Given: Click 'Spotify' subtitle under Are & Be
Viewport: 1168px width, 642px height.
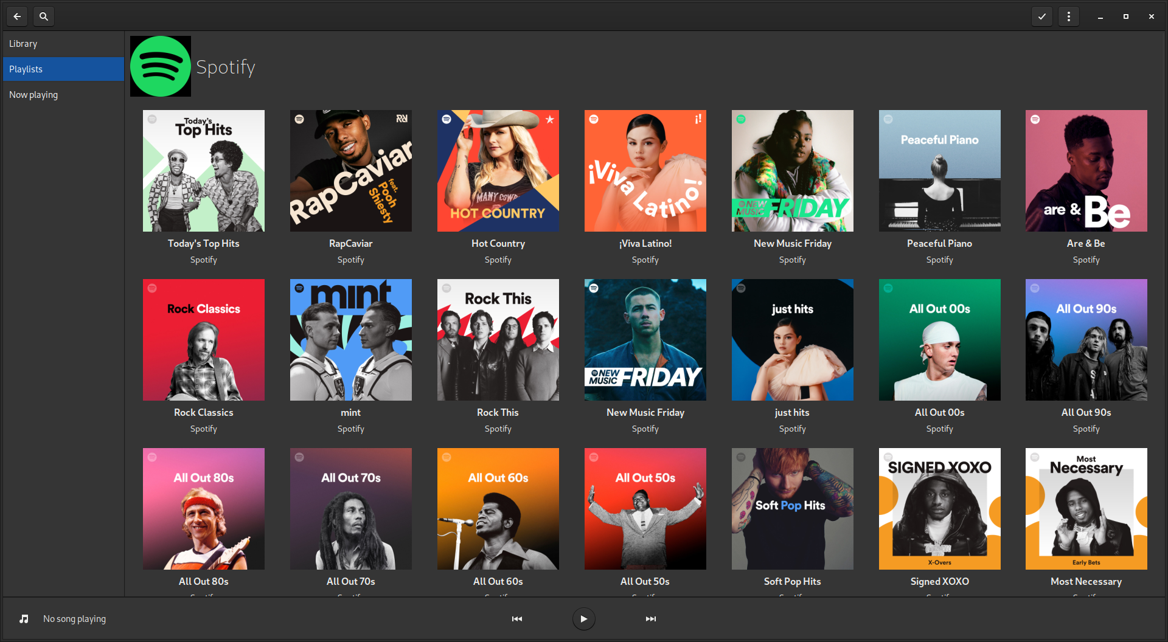Looking at the screenshot, I should pos(1086,260).
